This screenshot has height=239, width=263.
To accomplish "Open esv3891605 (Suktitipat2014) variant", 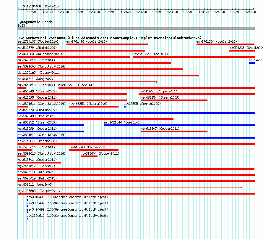I will [x=42, y=66].
